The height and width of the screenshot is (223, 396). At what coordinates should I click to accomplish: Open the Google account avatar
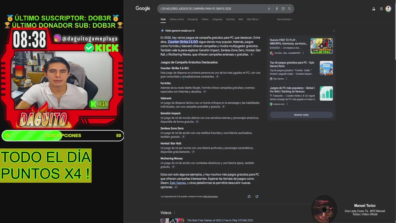388,9
